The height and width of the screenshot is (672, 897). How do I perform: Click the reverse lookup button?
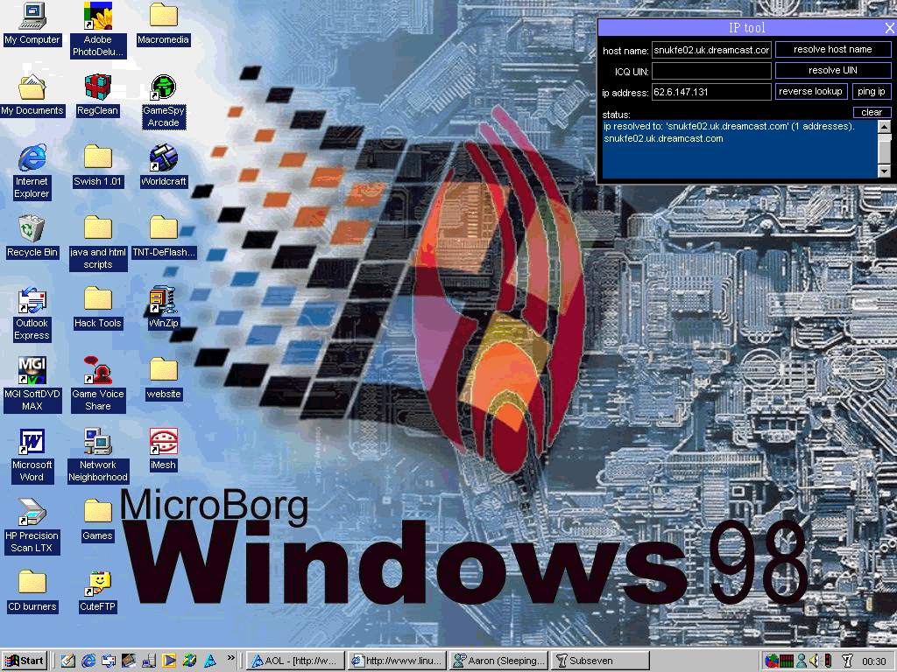pyautogui.click(x=810, y=92)
